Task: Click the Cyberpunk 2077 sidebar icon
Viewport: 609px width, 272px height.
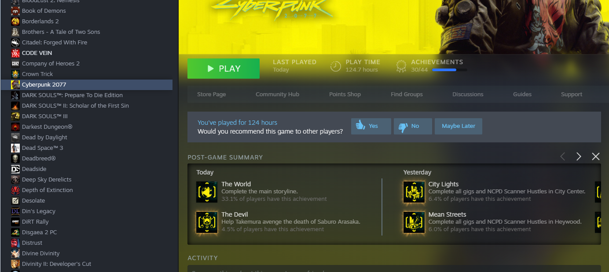Action: (x=15, y=84)
